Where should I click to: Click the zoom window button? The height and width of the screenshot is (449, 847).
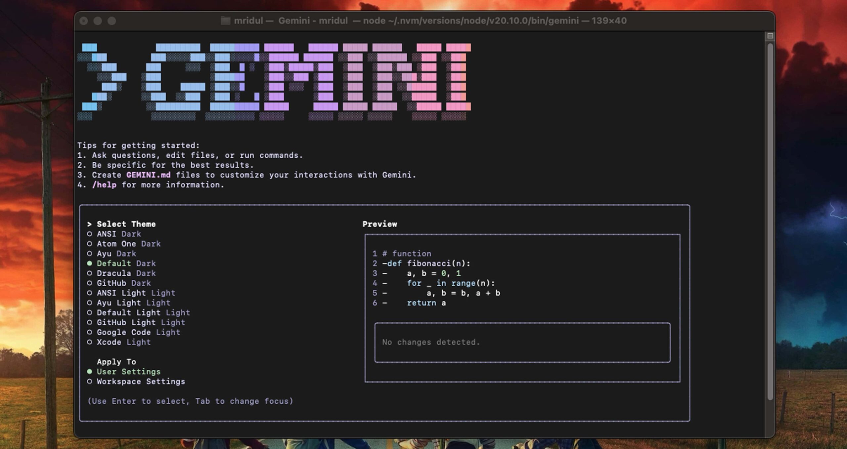click(112, 21)
